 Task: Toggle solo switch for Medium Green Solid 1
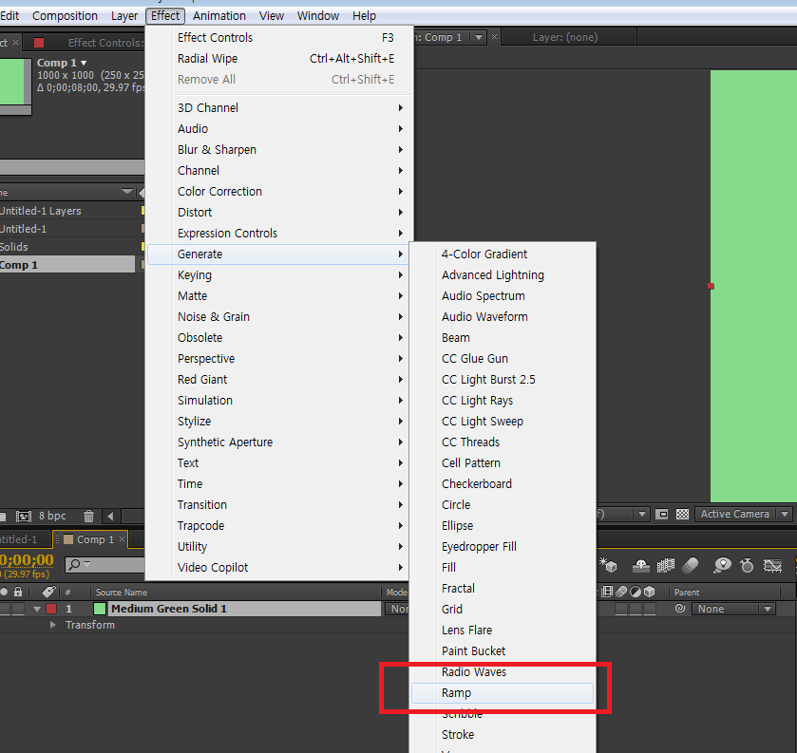pos(5,609)
